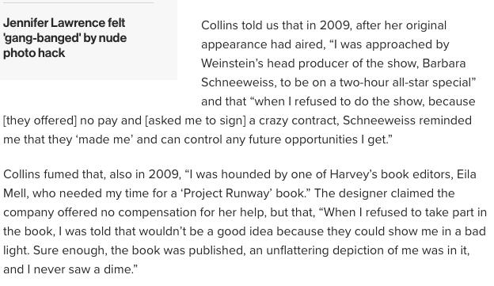Click the name 'Barbara' in the first paragraph
This screenshot has width=494, height=286.
pyautogui.click(x=444, y=63)
